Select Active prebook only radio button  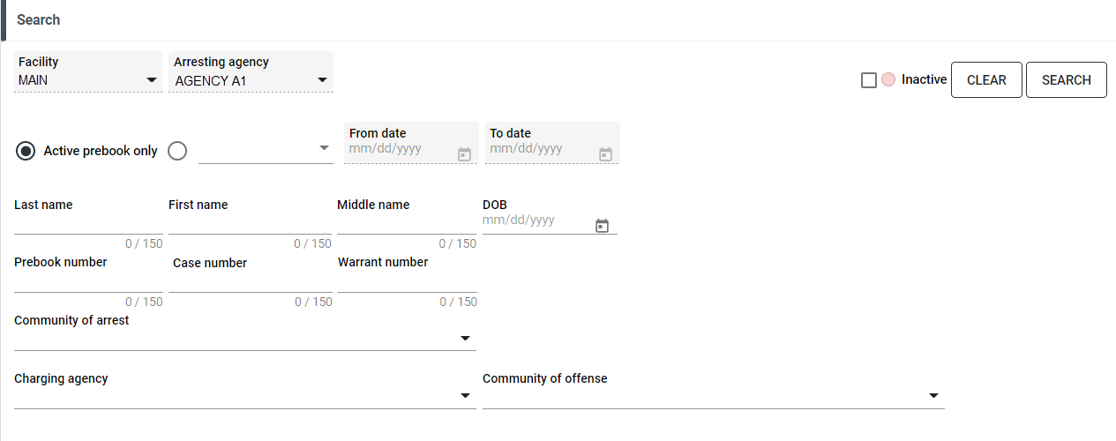click(26, 151)
